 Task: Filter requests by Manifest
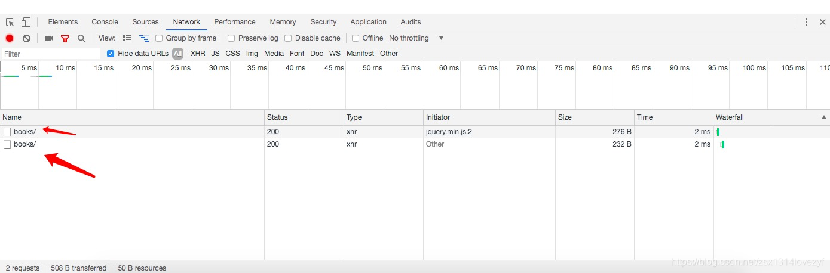point(360,54)
